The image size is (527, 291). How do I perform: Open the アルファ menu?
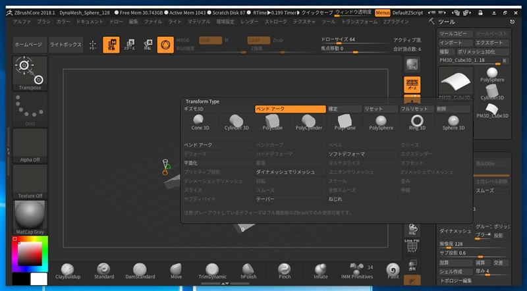coord(22,22)
